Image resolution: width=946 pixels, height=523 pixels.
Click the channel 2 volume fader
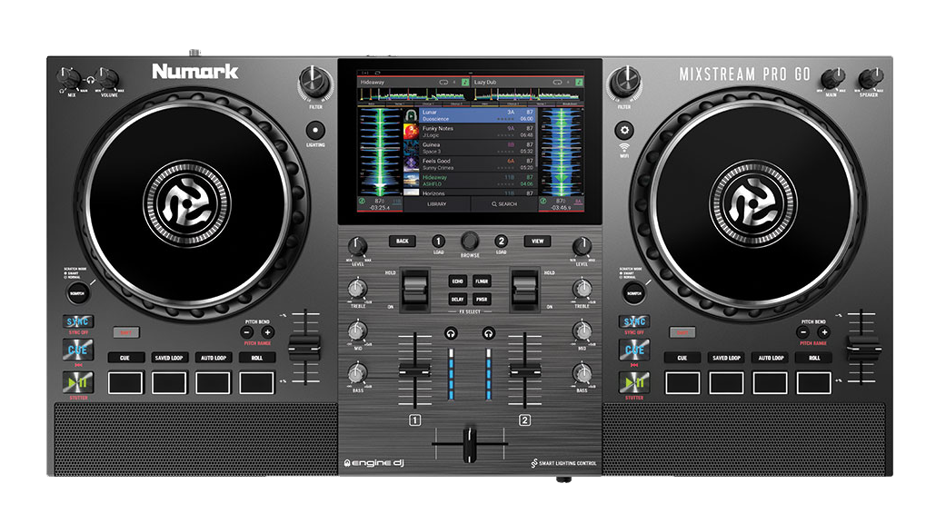click(525, 370)
